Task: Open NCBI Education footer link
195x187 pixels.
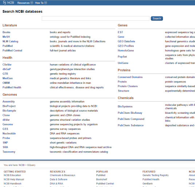Action: click(x=12, y=175)
